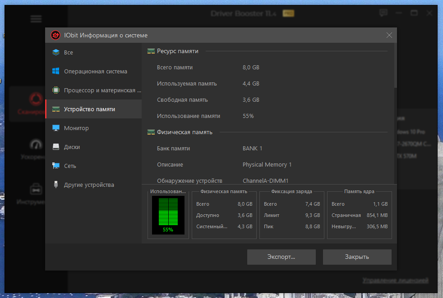This screenshot has height=298, width=443.
Task: Click the Physical Memory 1 description
Action: (x=267, y=165)
